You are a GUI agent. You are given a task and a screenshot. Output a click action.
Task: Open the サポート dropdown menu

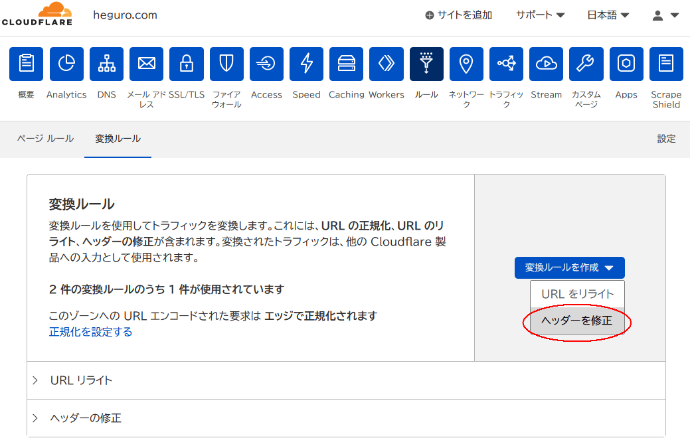540,15
